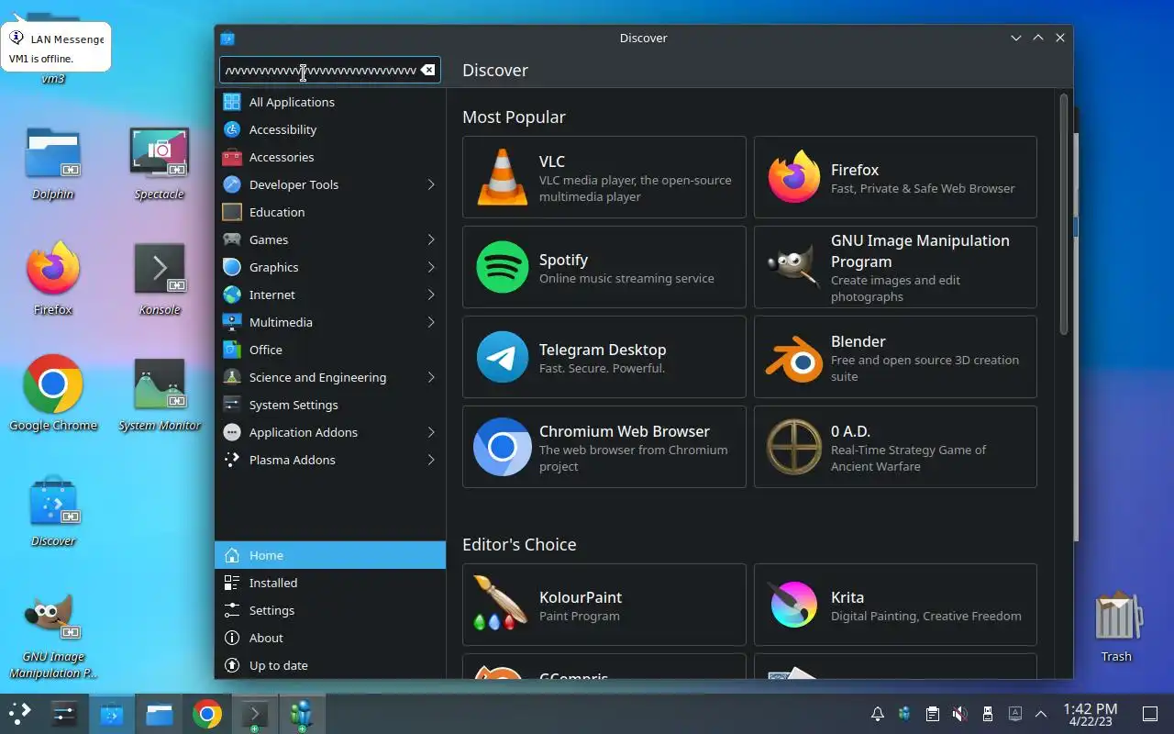Open the Office category label

click(266, 350)
